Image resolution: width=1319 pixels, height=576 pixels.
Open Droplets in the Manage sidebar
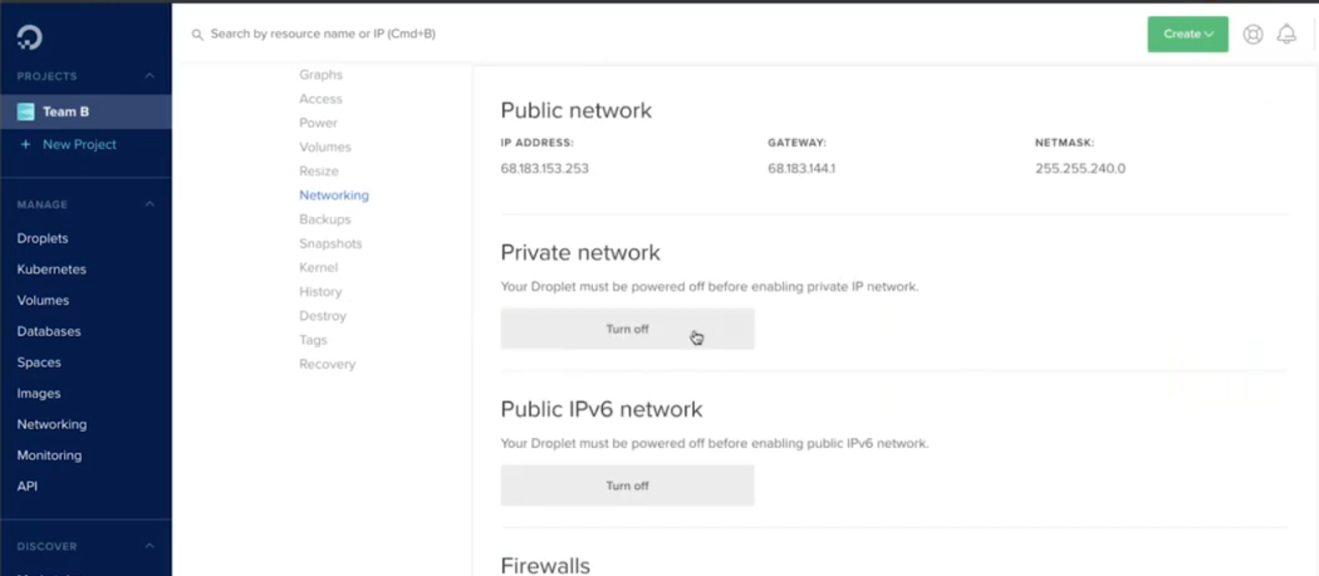43,238
